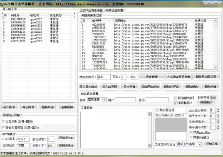The image size is (223, 157).
Task: Click the QQ密码 column header
Action: click(x=39, y=15)
